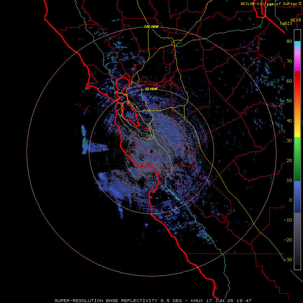Select the bright green segment of the color bar

pos(297,143)
